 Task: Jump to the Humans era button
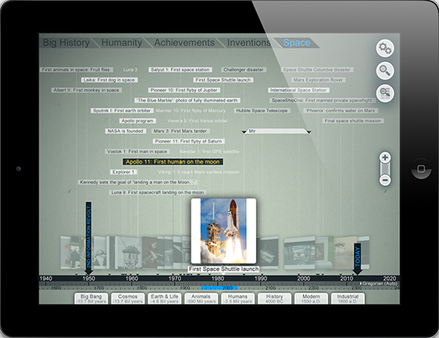[x=238, y=299]
